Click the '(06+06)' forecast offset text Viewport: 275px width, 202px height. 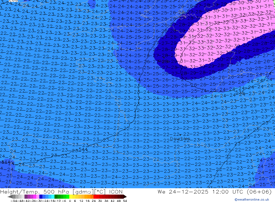point(259,192)
